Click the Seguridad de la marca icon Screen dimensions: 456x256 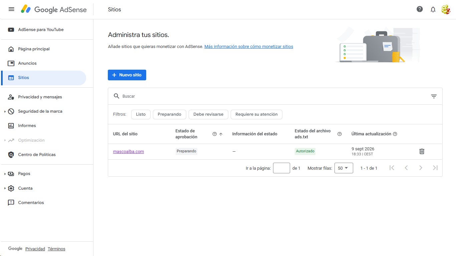tap(11, 111)
